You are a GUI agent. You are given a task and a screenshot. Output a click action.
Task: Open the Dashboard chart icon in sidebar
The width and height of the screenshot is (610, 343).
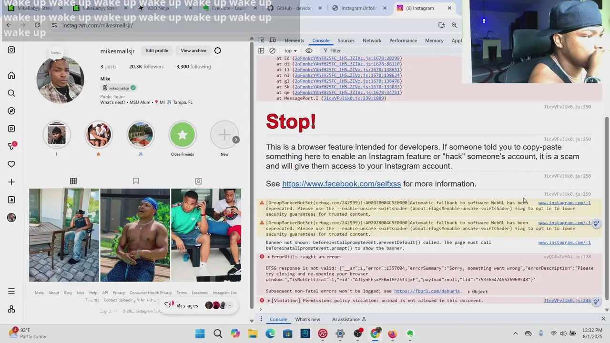pyautogui.click(x=11, y=200)
